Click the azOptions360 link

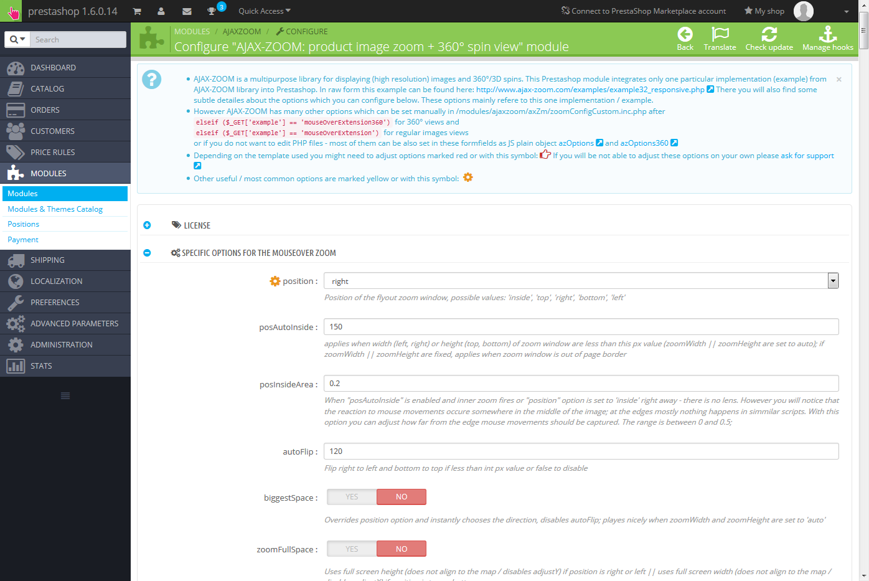[x=644, y=143]
